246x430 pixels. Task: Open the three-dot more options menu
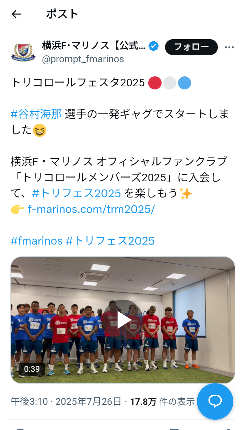229,47
